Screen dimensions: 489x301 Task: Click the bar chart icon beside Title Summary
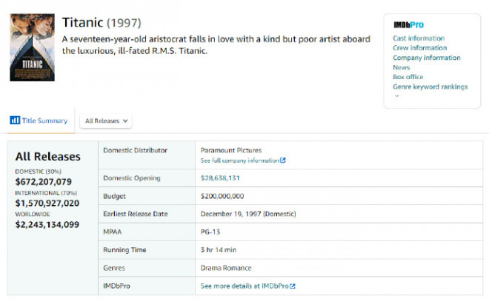click(x=15, y=121)
